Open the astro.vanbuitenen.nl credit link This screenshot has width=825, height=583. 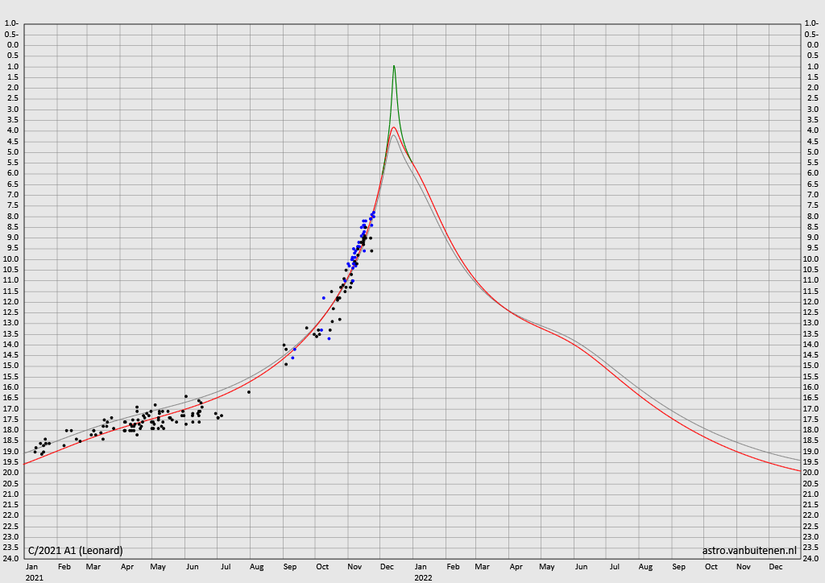point(749,550)
